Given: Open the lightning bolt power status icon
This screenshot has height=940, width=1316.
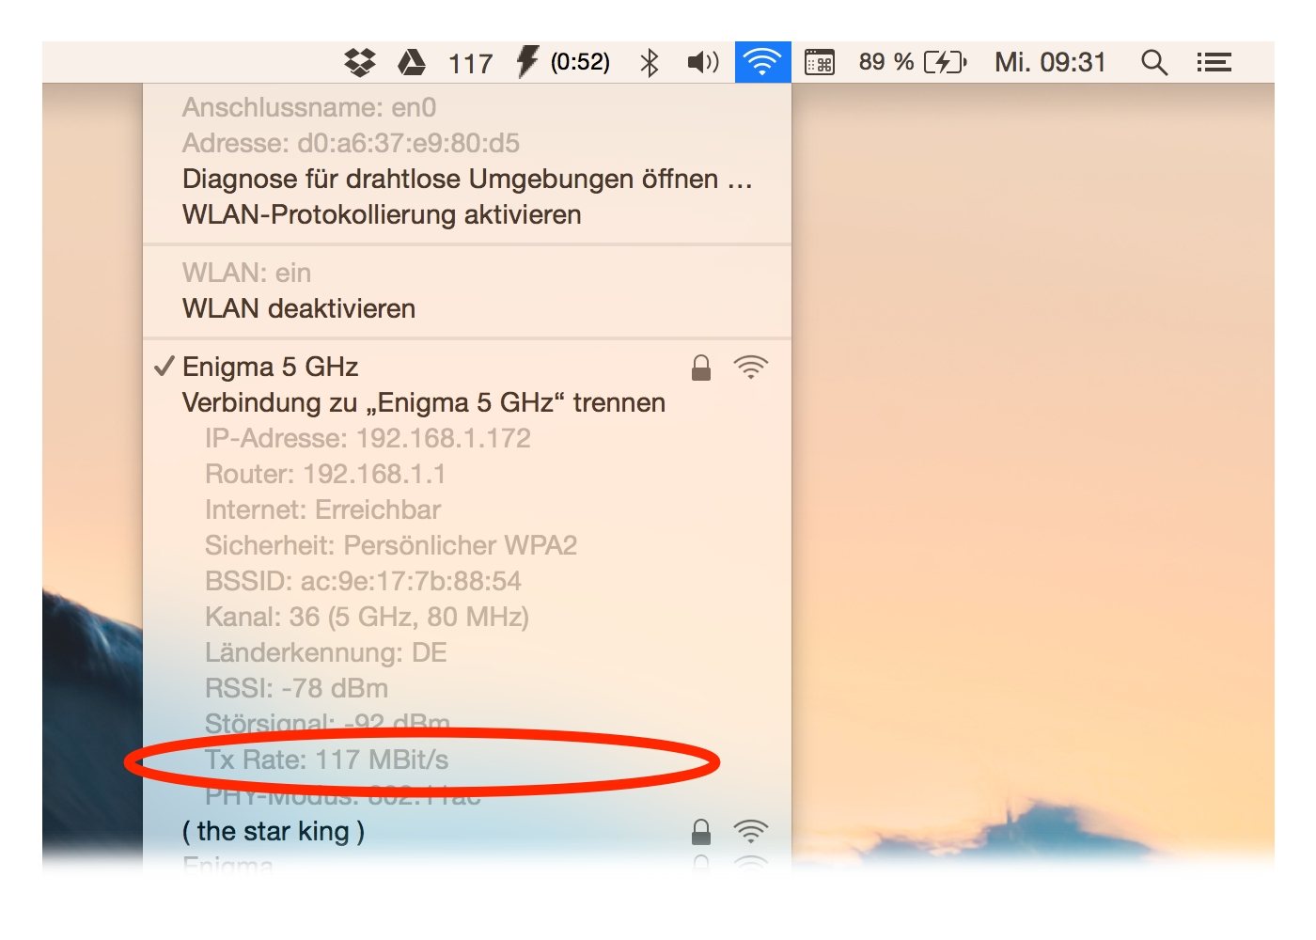Looking at the screenshot, I should coord(527,62).
